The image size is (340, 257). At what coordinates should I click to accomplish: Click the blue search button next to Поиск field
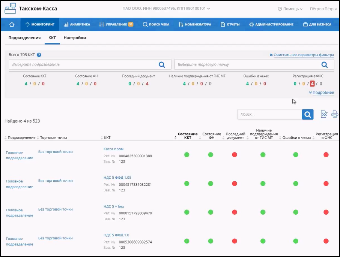[307, 114]
